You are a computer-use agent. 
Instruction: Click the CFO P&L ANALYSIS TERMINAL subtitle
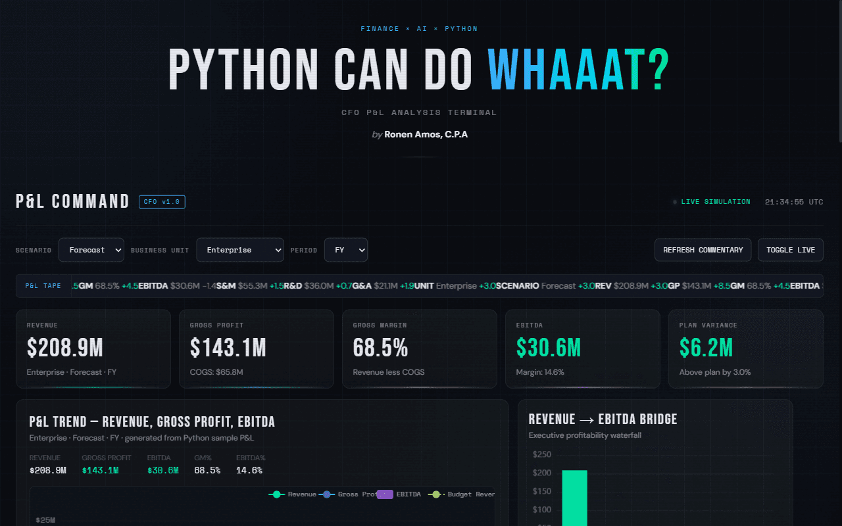[420, 112]
